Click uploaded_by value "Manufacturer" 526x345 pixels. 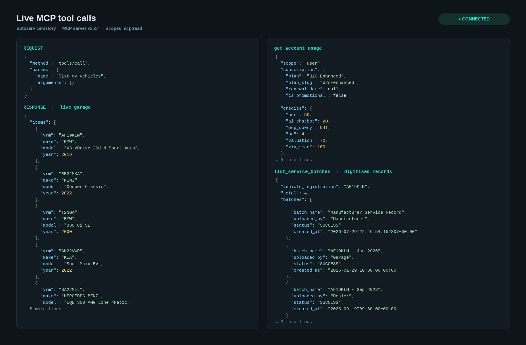[x=349, y=219]
